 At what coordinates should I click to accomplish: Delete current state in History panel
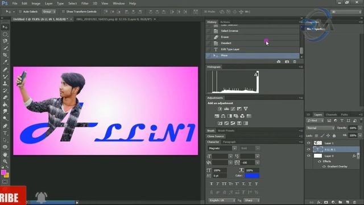(295, 61)
